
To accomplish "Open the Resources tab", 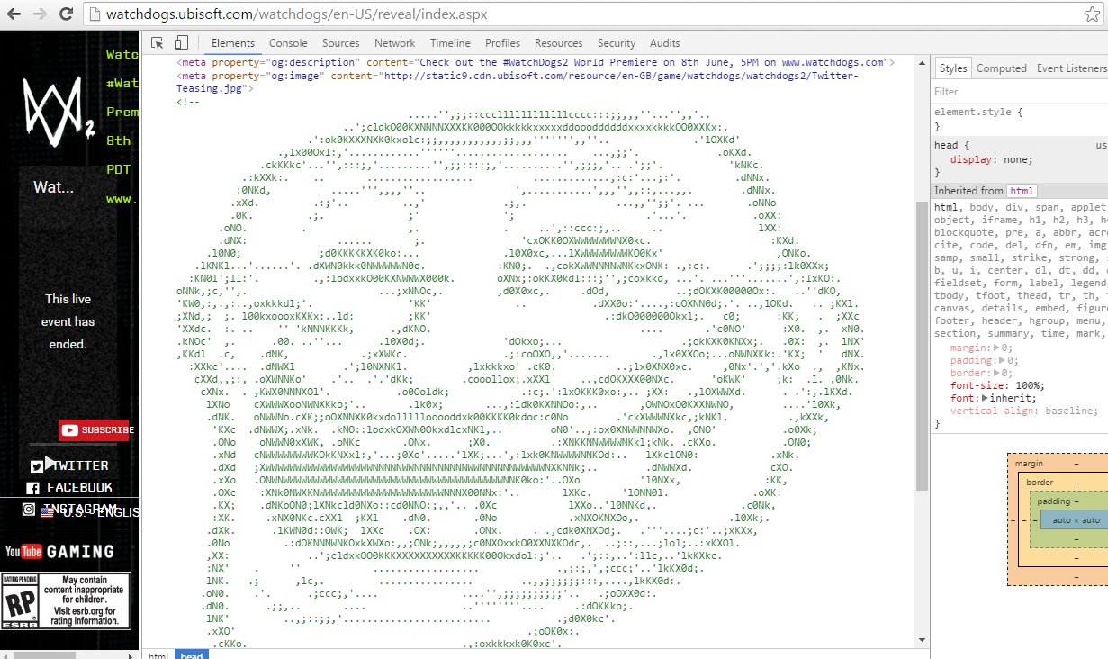I will [x=558, y=43].
